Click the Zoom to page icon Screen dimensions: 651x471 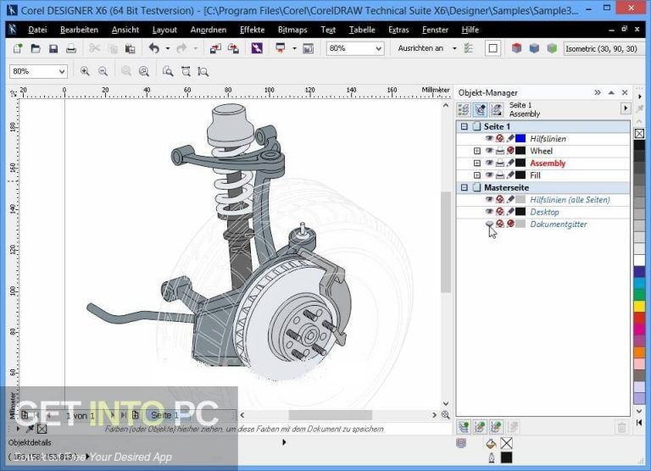[x=168, y=71]
